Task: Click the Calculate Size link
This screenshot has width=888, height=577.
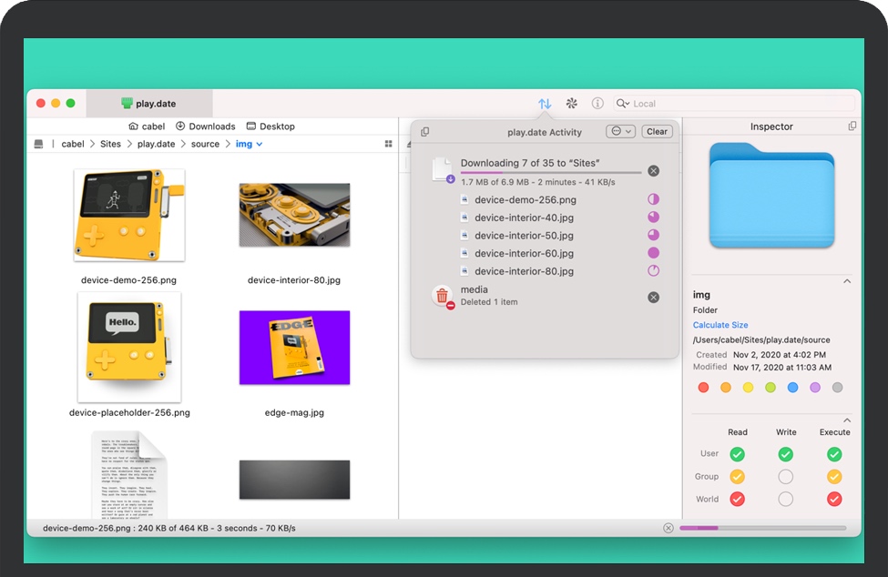Action: 720,325
